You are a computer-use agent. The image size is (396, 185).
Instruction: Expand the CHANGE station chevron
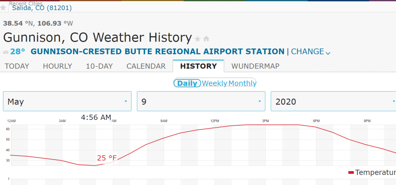(x=328, y=52)
